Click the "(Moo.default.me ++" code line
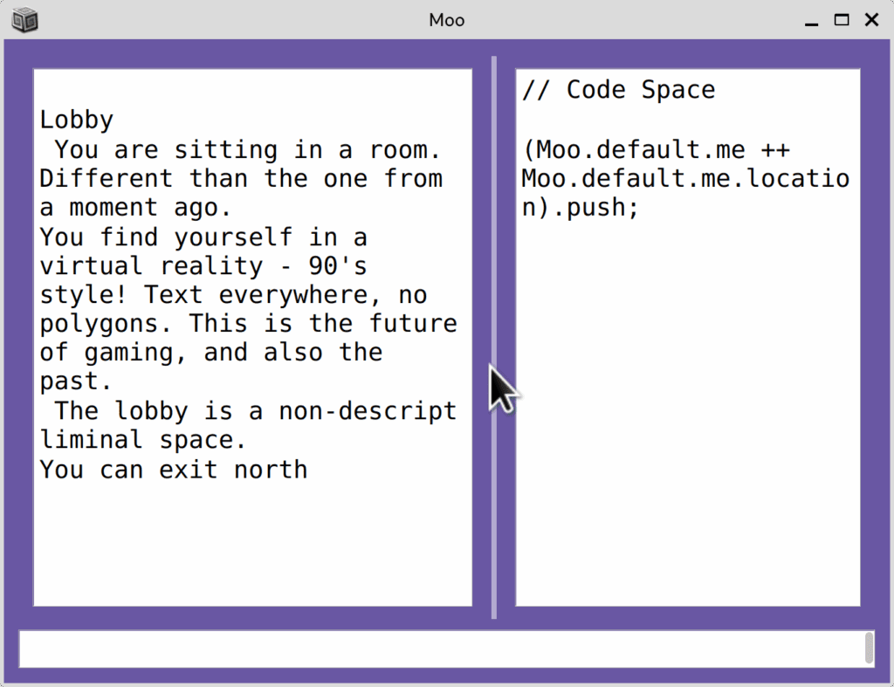The width and height of the screenshot is (894, 687). 656,149
